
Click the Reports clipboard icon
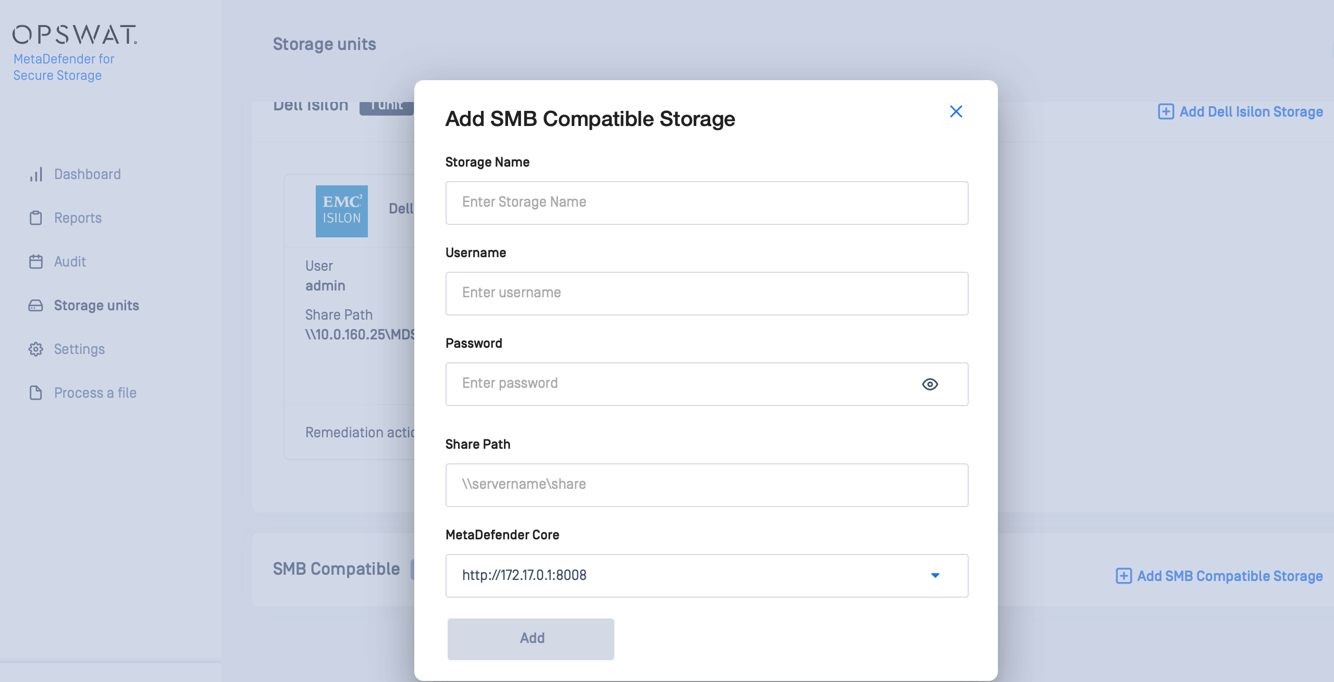pos(35,218)
